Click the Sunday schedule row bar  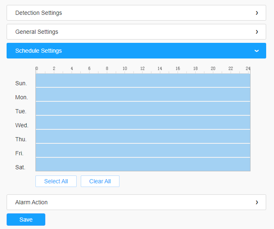[x=143, y=80]
